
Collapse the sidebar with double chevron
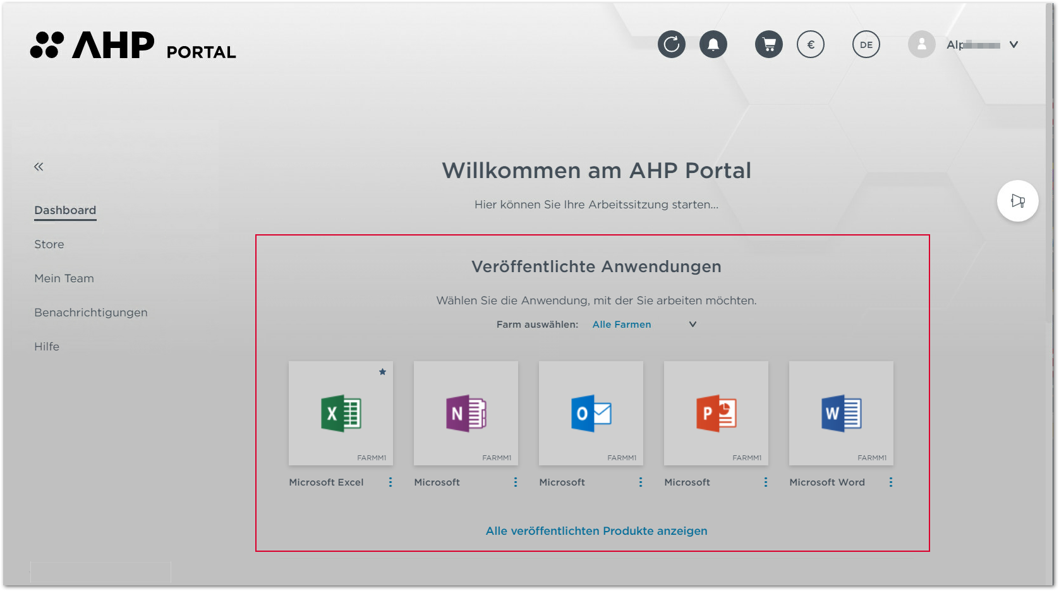point(39,167)
